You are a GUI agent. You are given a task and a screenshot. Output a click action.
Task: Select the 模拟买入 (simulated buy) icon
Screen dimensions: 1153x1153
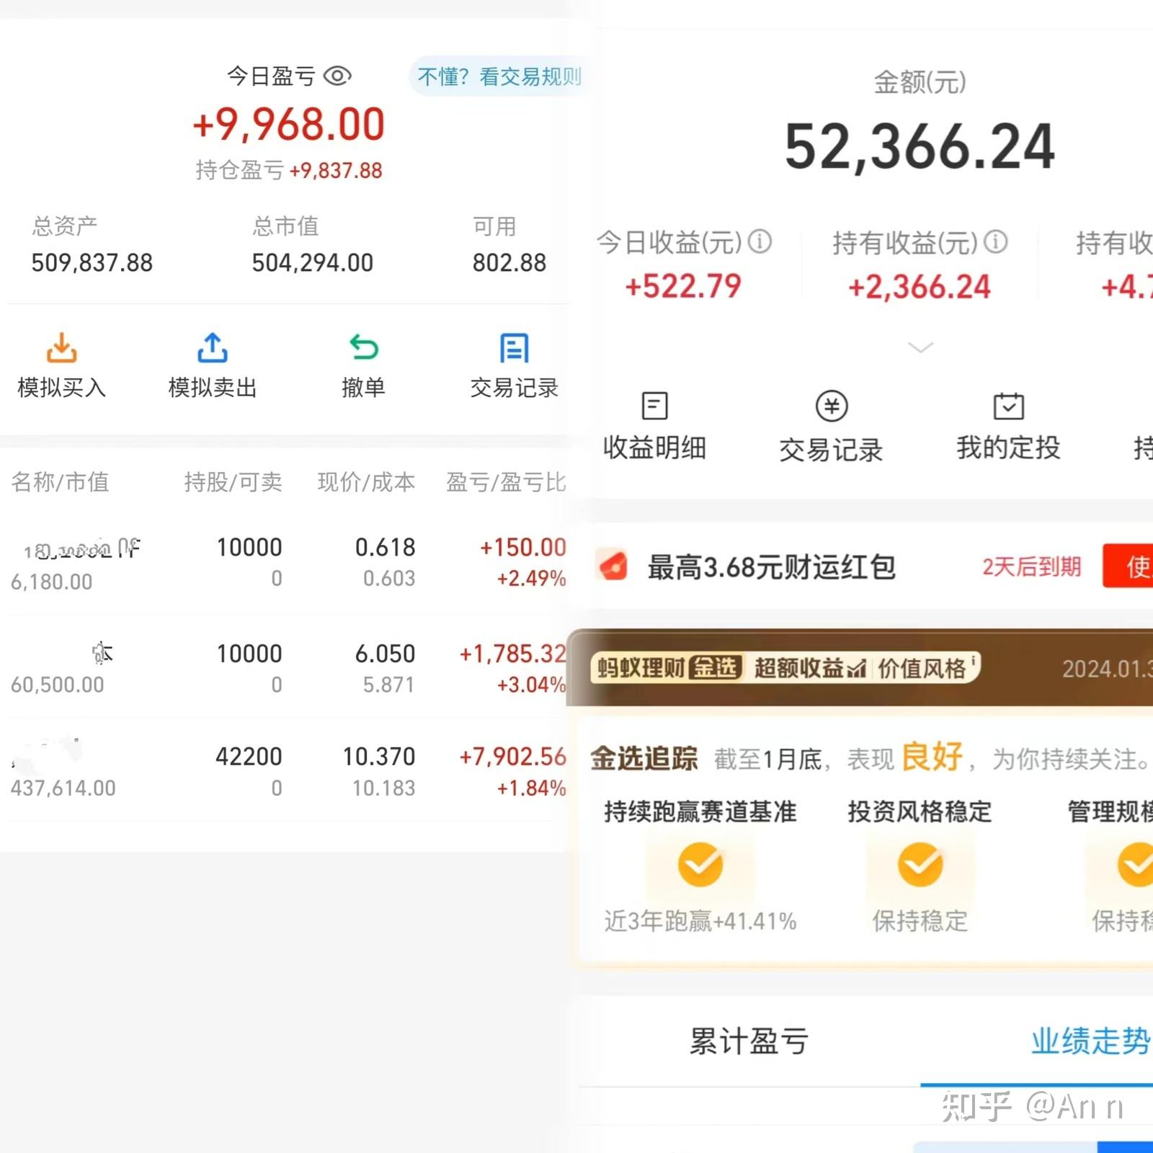pos(61,349)
